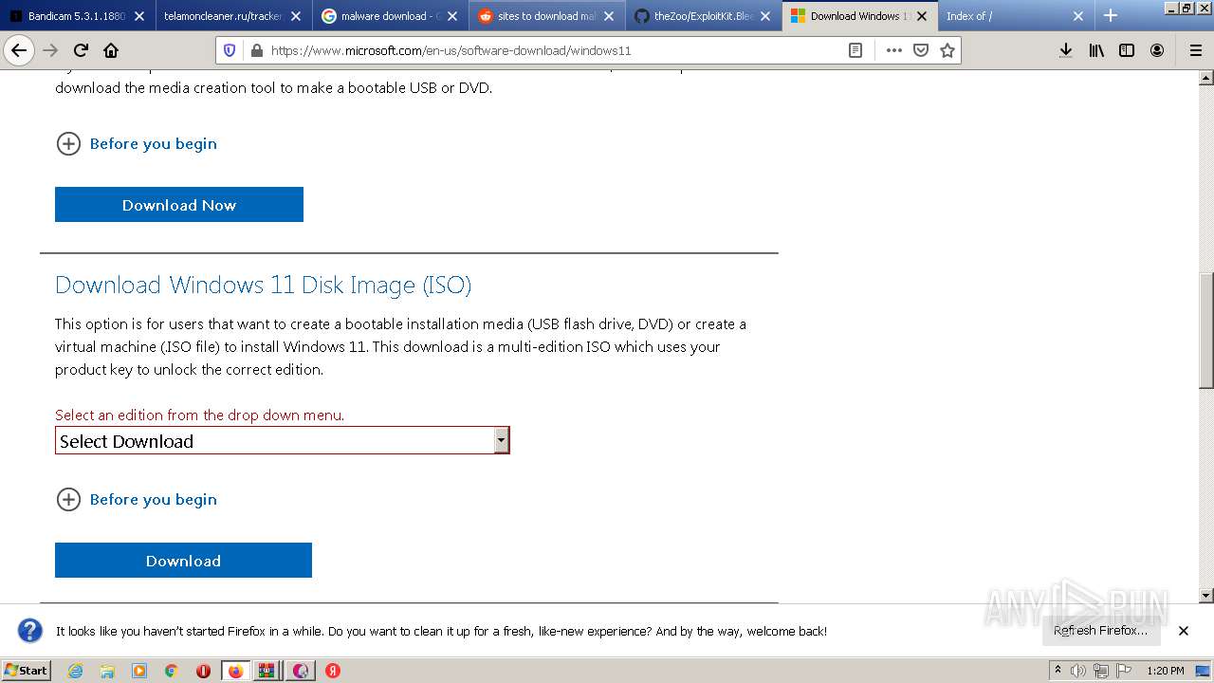Close the Bandicam tab
Screen dimensions: 1214x683
click(139, 16)
